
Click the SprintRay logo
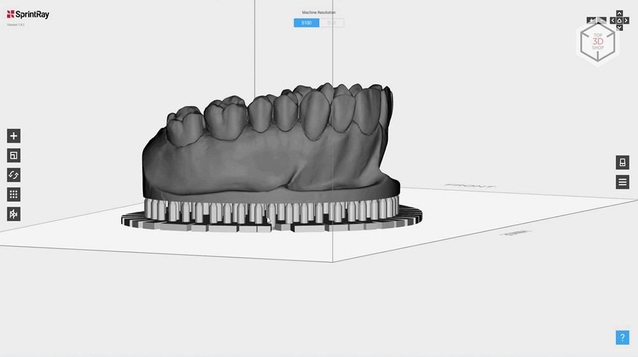[28, 14]
